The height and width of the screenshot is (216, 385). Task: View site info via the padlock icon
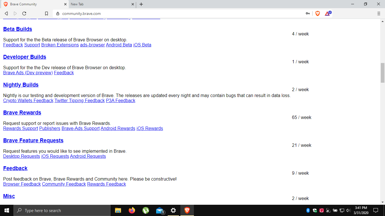pos(58,13)
